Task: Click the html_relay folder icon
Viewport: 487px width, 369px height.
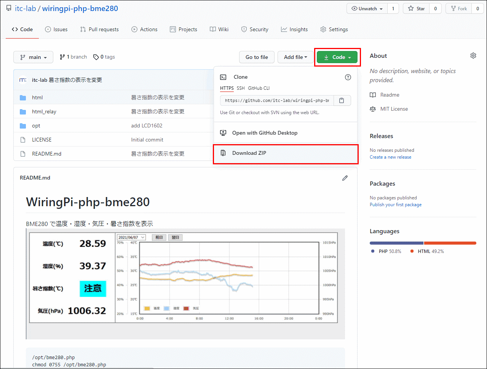Action: (23, 112)
